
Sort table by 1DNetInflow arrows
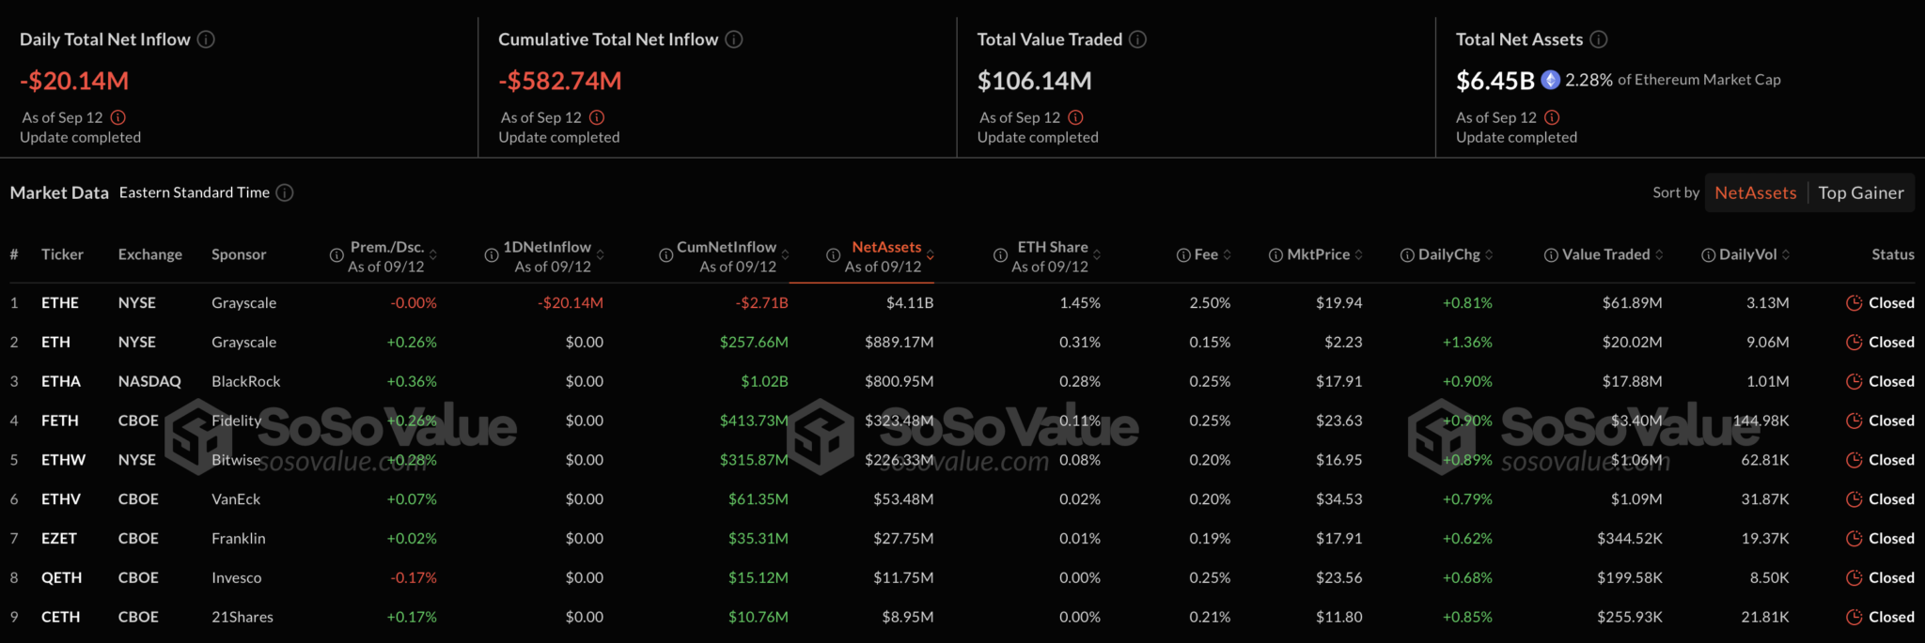tap(600, 255)
